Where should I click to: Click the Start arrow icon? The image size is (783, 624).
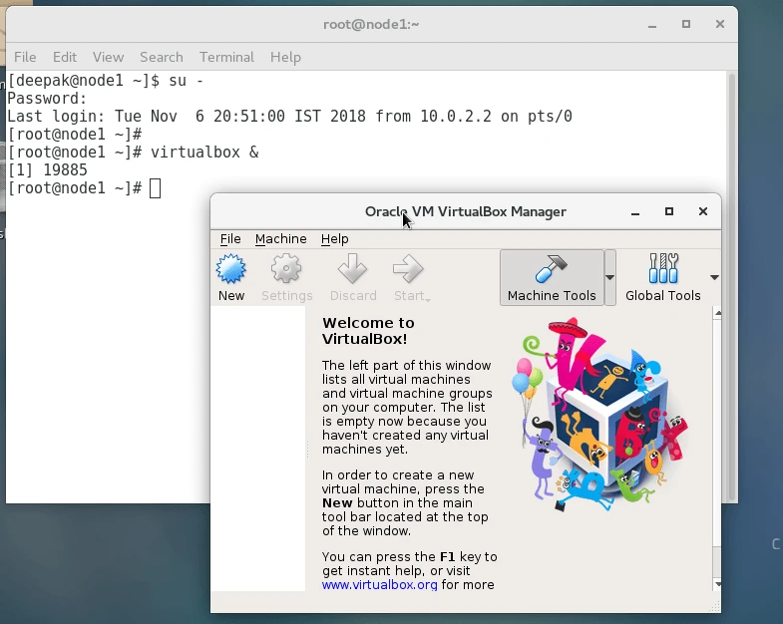(x=408, y=269)
